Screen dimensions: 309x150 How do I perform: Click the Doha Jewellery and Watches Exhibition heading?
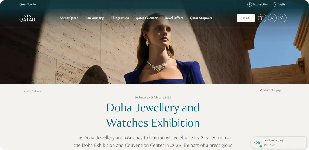[153, 115]
